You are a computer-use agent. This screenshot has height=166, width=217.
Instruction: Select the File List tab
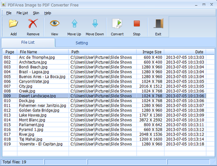(28, 42)
